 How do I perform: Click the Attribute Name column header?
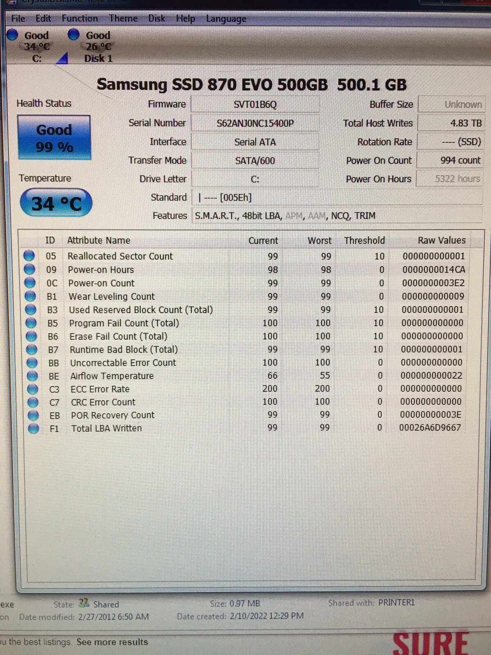tap(99, 240)
